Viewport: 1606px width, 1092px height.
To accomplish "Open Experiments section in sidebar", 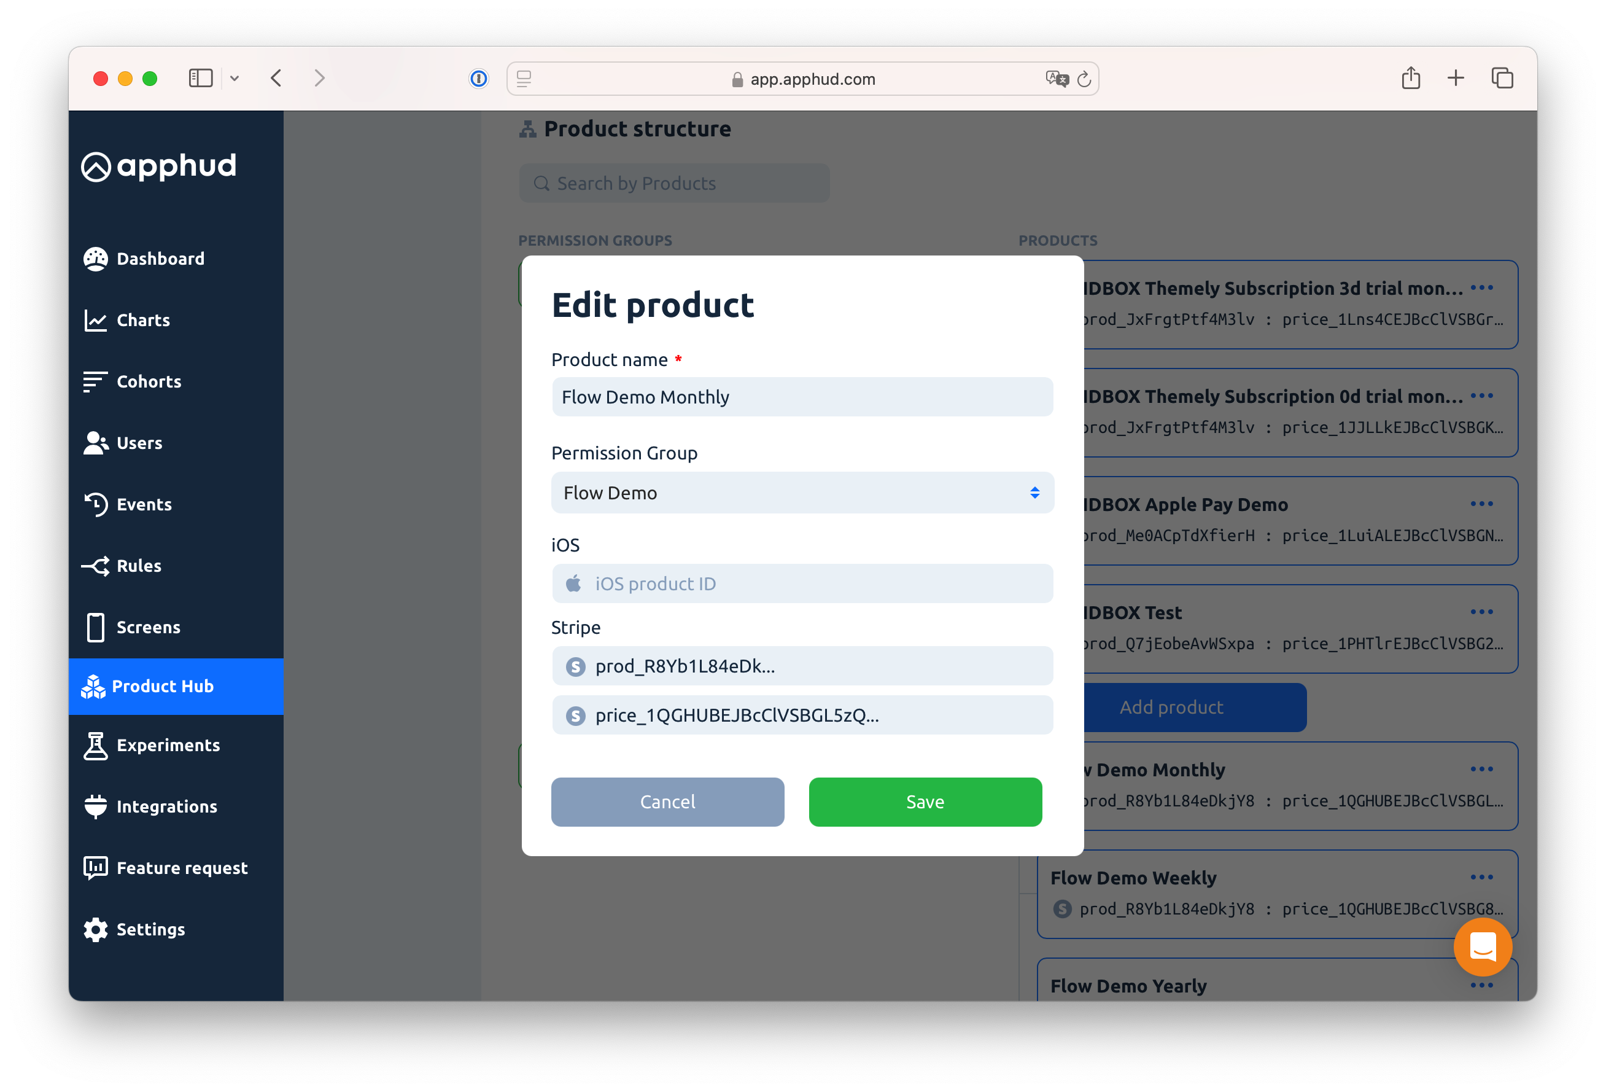I will point(168,744).
